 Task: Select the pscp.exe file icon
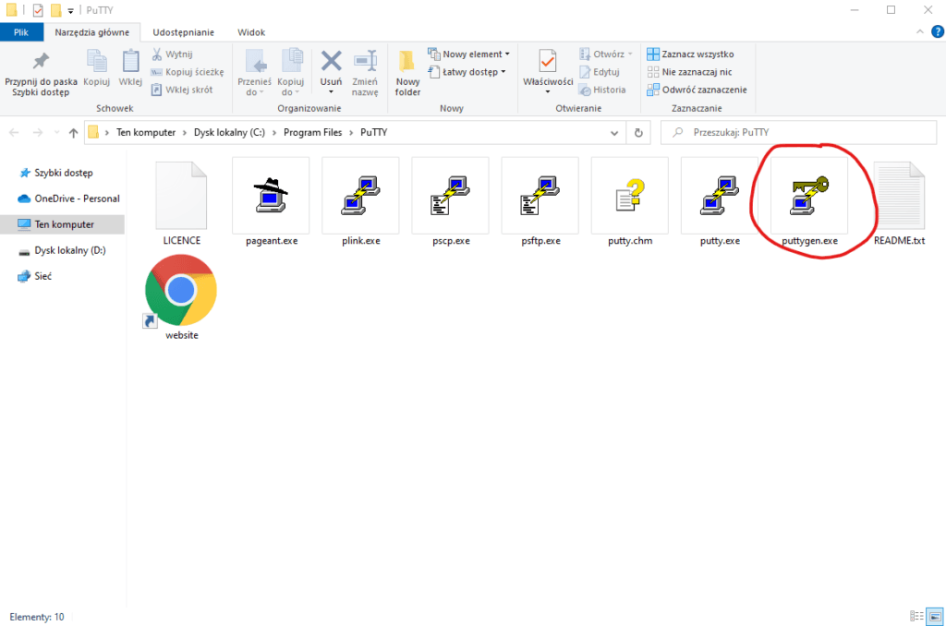451,202
